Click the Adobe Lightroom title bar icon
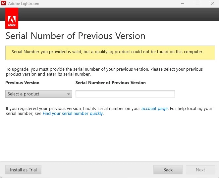219x178 pixels. click(x=4, y=3)
